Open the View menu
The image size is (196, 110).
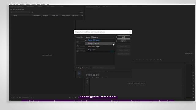click(x=38, y=4)
